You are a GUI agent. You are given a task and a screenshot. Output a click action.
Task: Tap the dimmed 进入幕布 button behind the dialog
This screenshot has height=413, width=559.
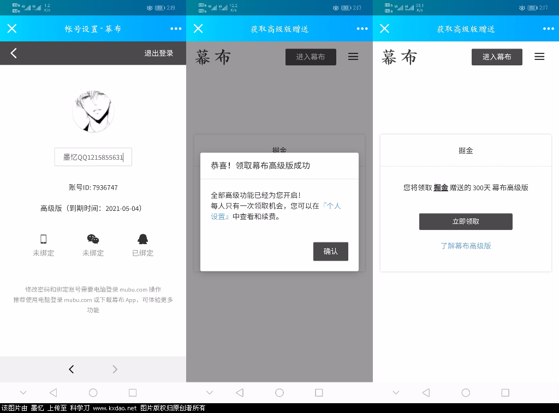(x=311, y=57)
